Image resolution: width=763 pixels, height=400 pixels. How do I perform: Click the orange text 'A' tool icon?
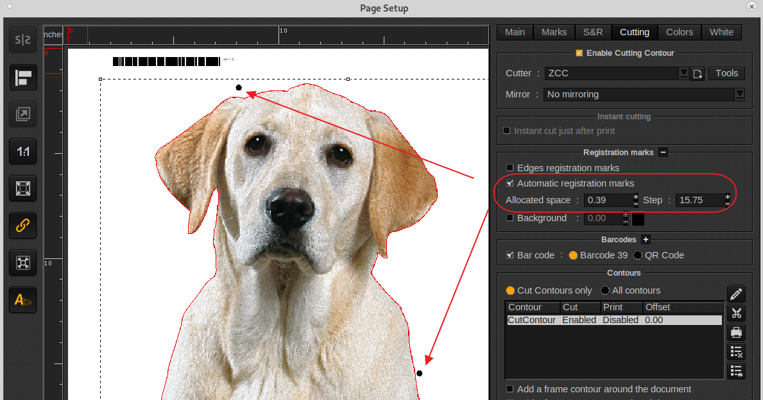[22, 299]
